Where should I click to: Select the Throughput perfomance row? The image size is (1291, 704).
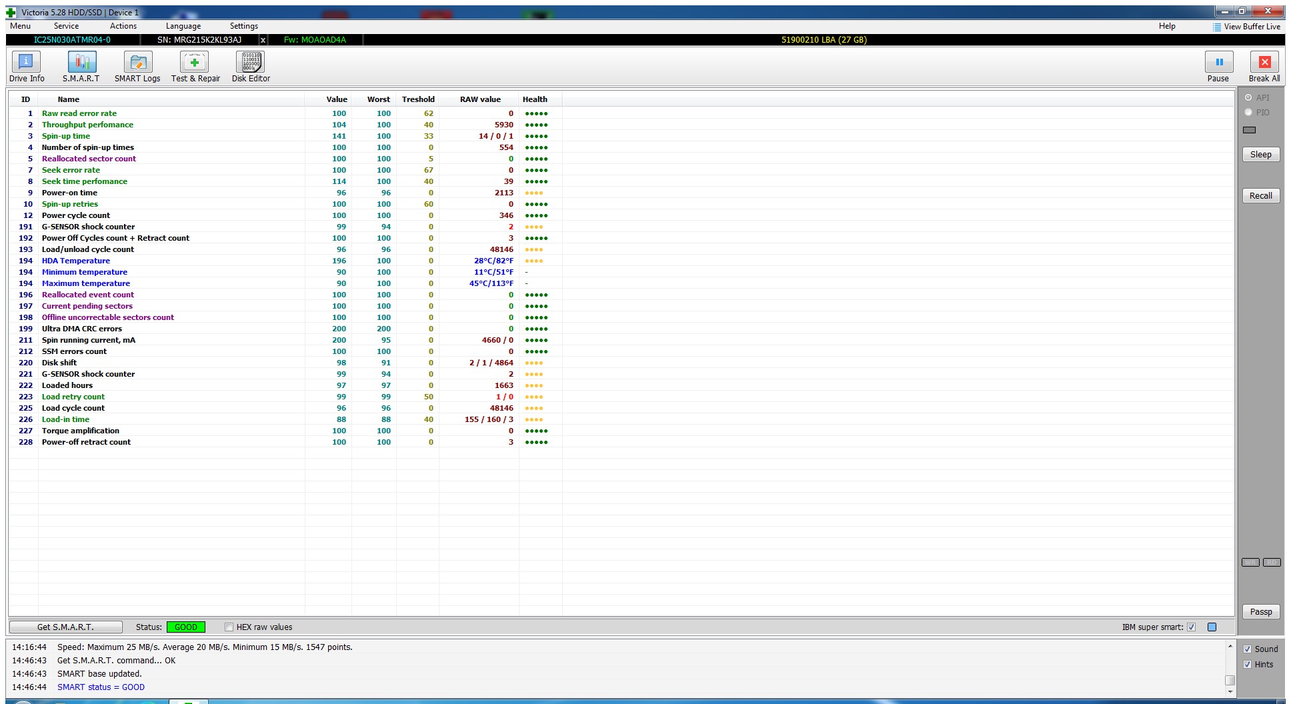[x=285, y=125]
